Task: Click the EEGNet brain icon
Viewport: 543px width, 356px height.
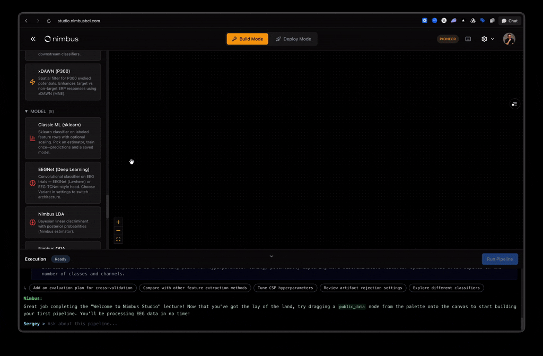Action: (x=32, y=183)
